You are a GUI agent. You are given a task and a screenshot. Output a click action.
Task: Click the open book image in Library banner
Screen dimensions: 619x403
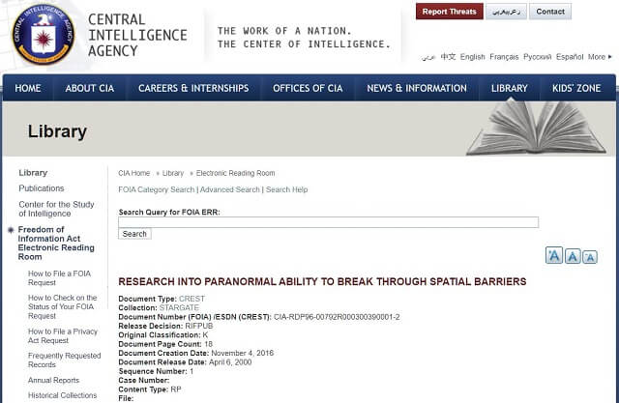536,127
